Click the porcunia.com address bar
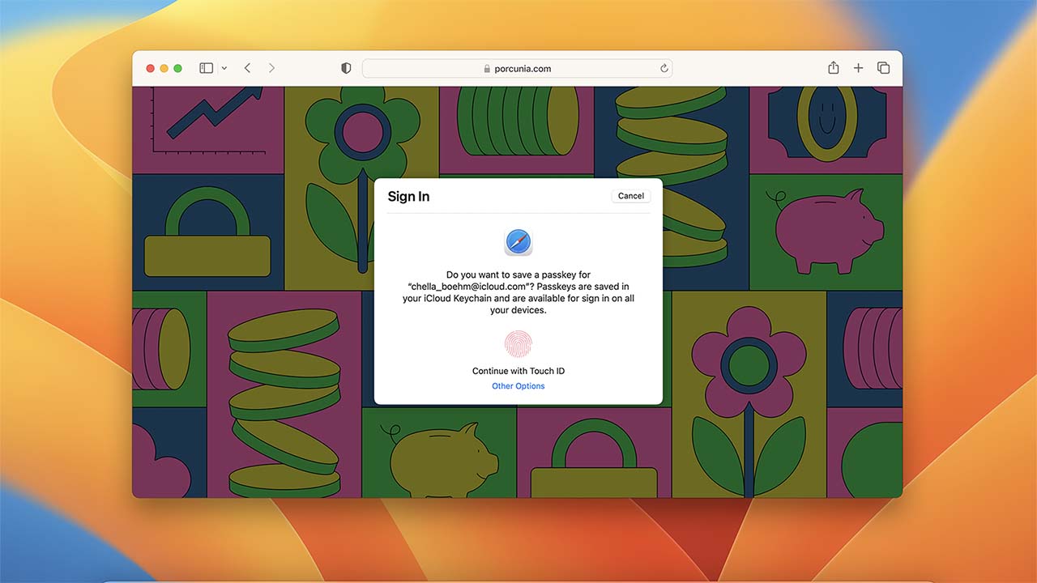1037x583 pixels. click(517, 69)
